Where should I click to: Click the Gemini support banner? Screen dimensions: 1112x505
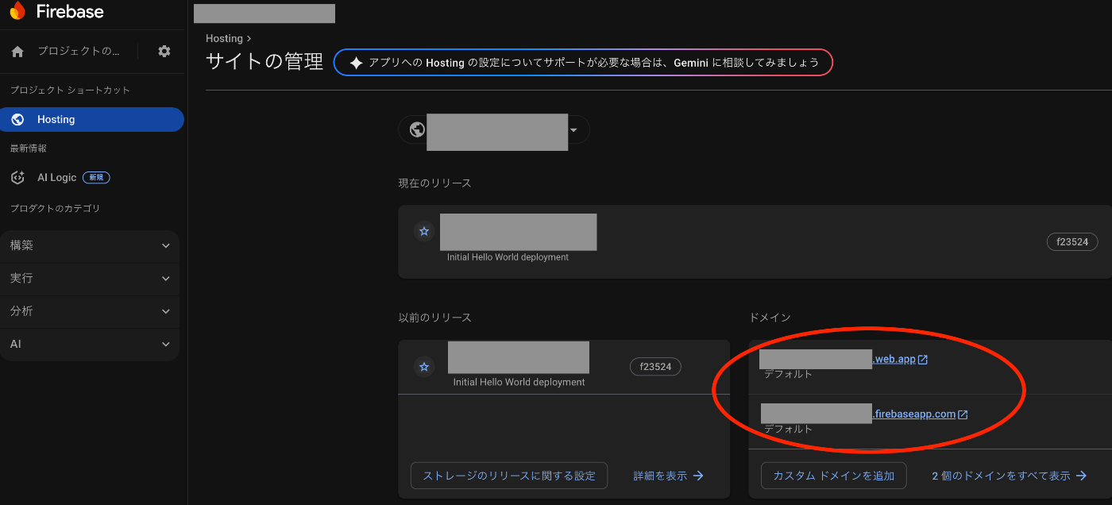pyautogui.click(x=583, y=63)
